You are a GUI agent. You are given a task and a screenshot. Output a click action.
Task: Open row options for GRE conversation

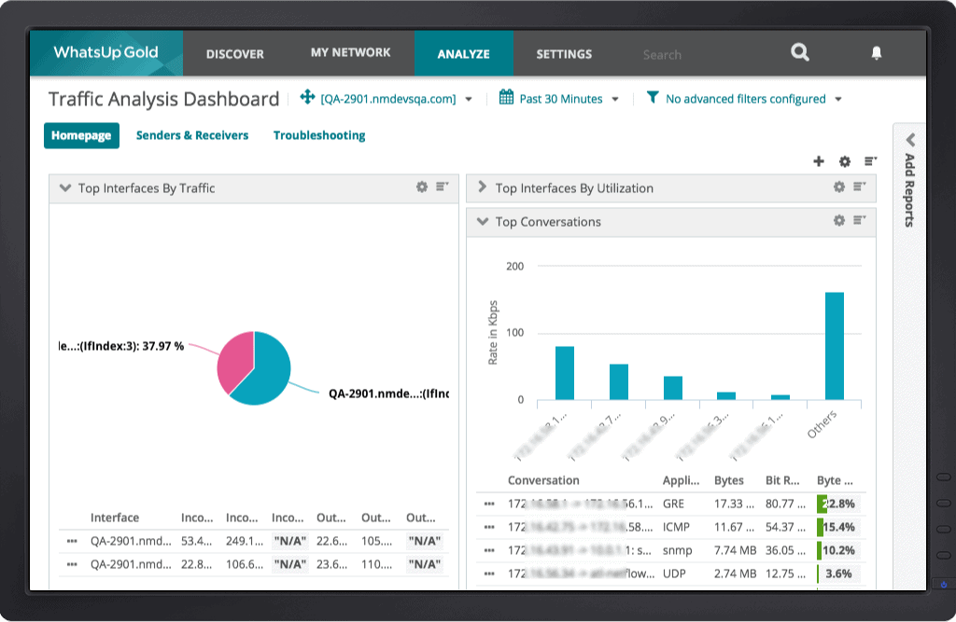[489, 504]
